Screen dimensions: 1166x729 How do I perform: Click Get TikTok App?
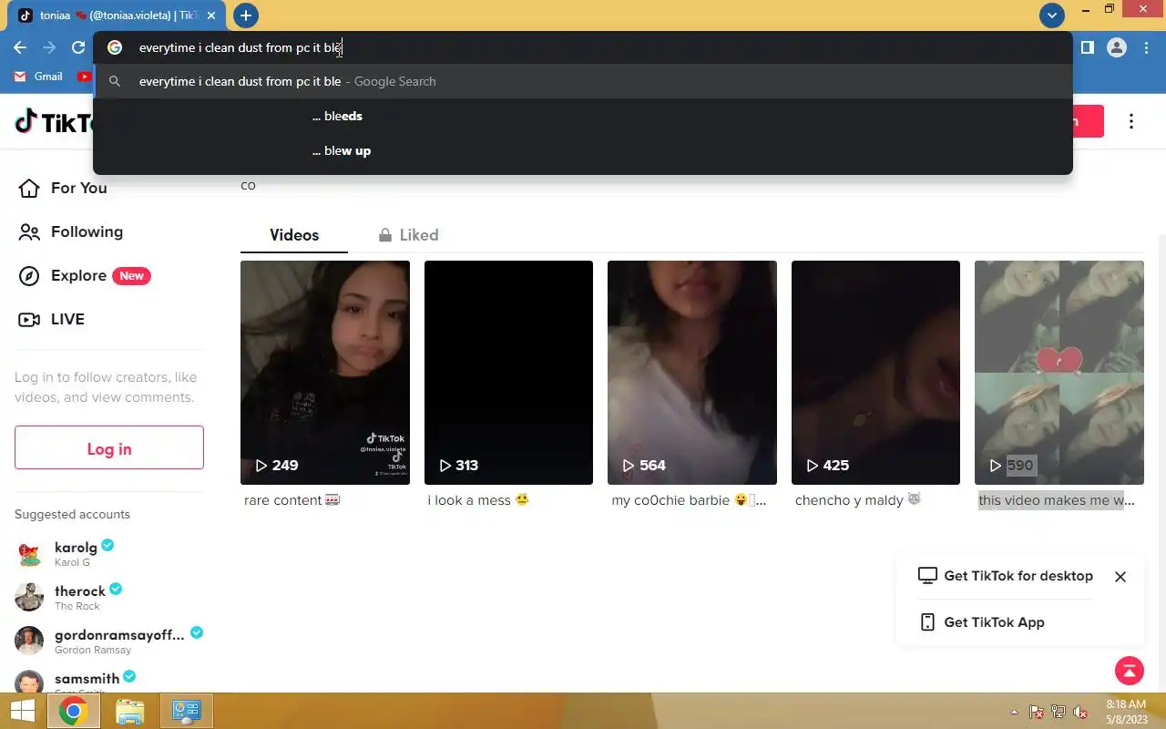(982, 622)
